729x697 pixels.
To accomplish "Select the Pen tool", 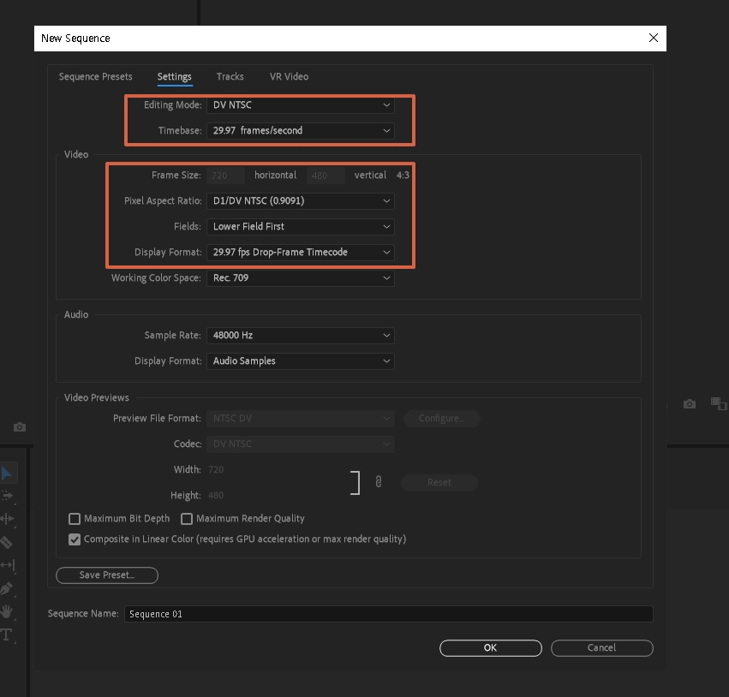I will tap(7, 589).
